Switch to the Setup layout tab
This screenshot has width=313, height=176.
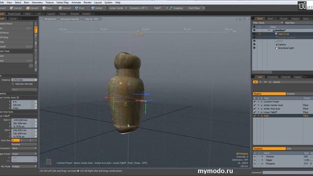(x=63, y=14)
